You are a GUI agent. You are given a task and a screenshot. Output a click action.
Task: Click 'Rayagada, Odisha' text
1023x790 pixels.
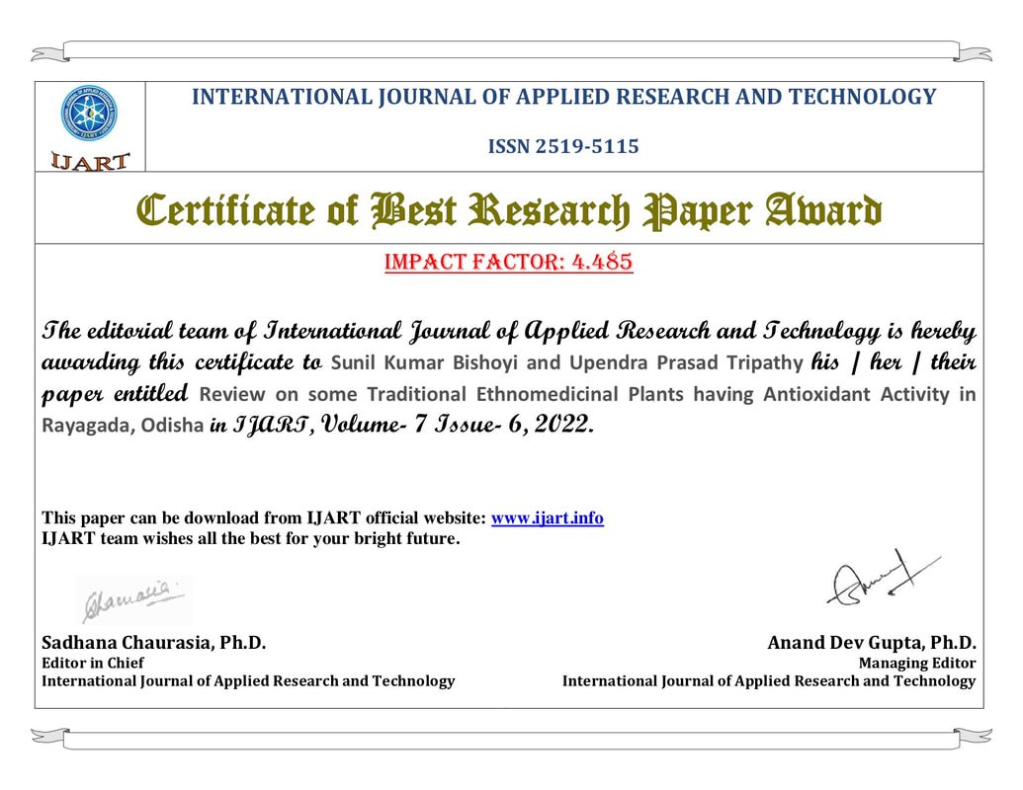[123, 426]
